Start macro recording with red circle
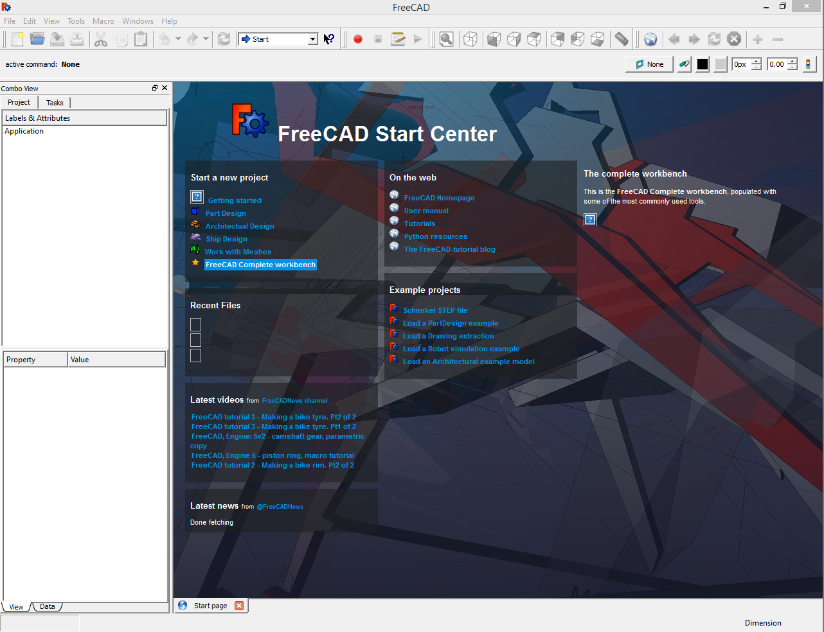This screenshot has width=824, height=632. 358,39
